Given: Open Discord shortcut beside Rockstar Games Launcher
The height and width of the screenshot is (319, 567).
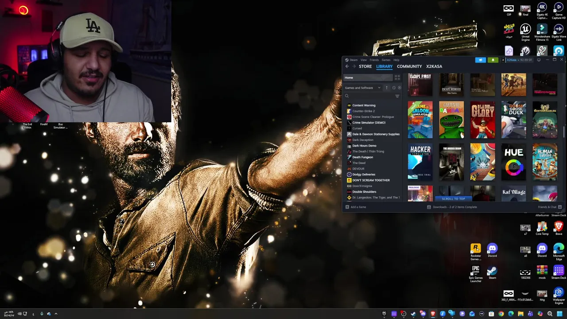Looking at the screenshot, I should [492, 251].
